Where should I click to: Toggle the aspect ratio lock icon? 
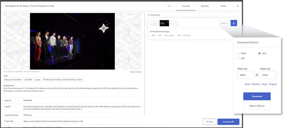click(257, 75)
